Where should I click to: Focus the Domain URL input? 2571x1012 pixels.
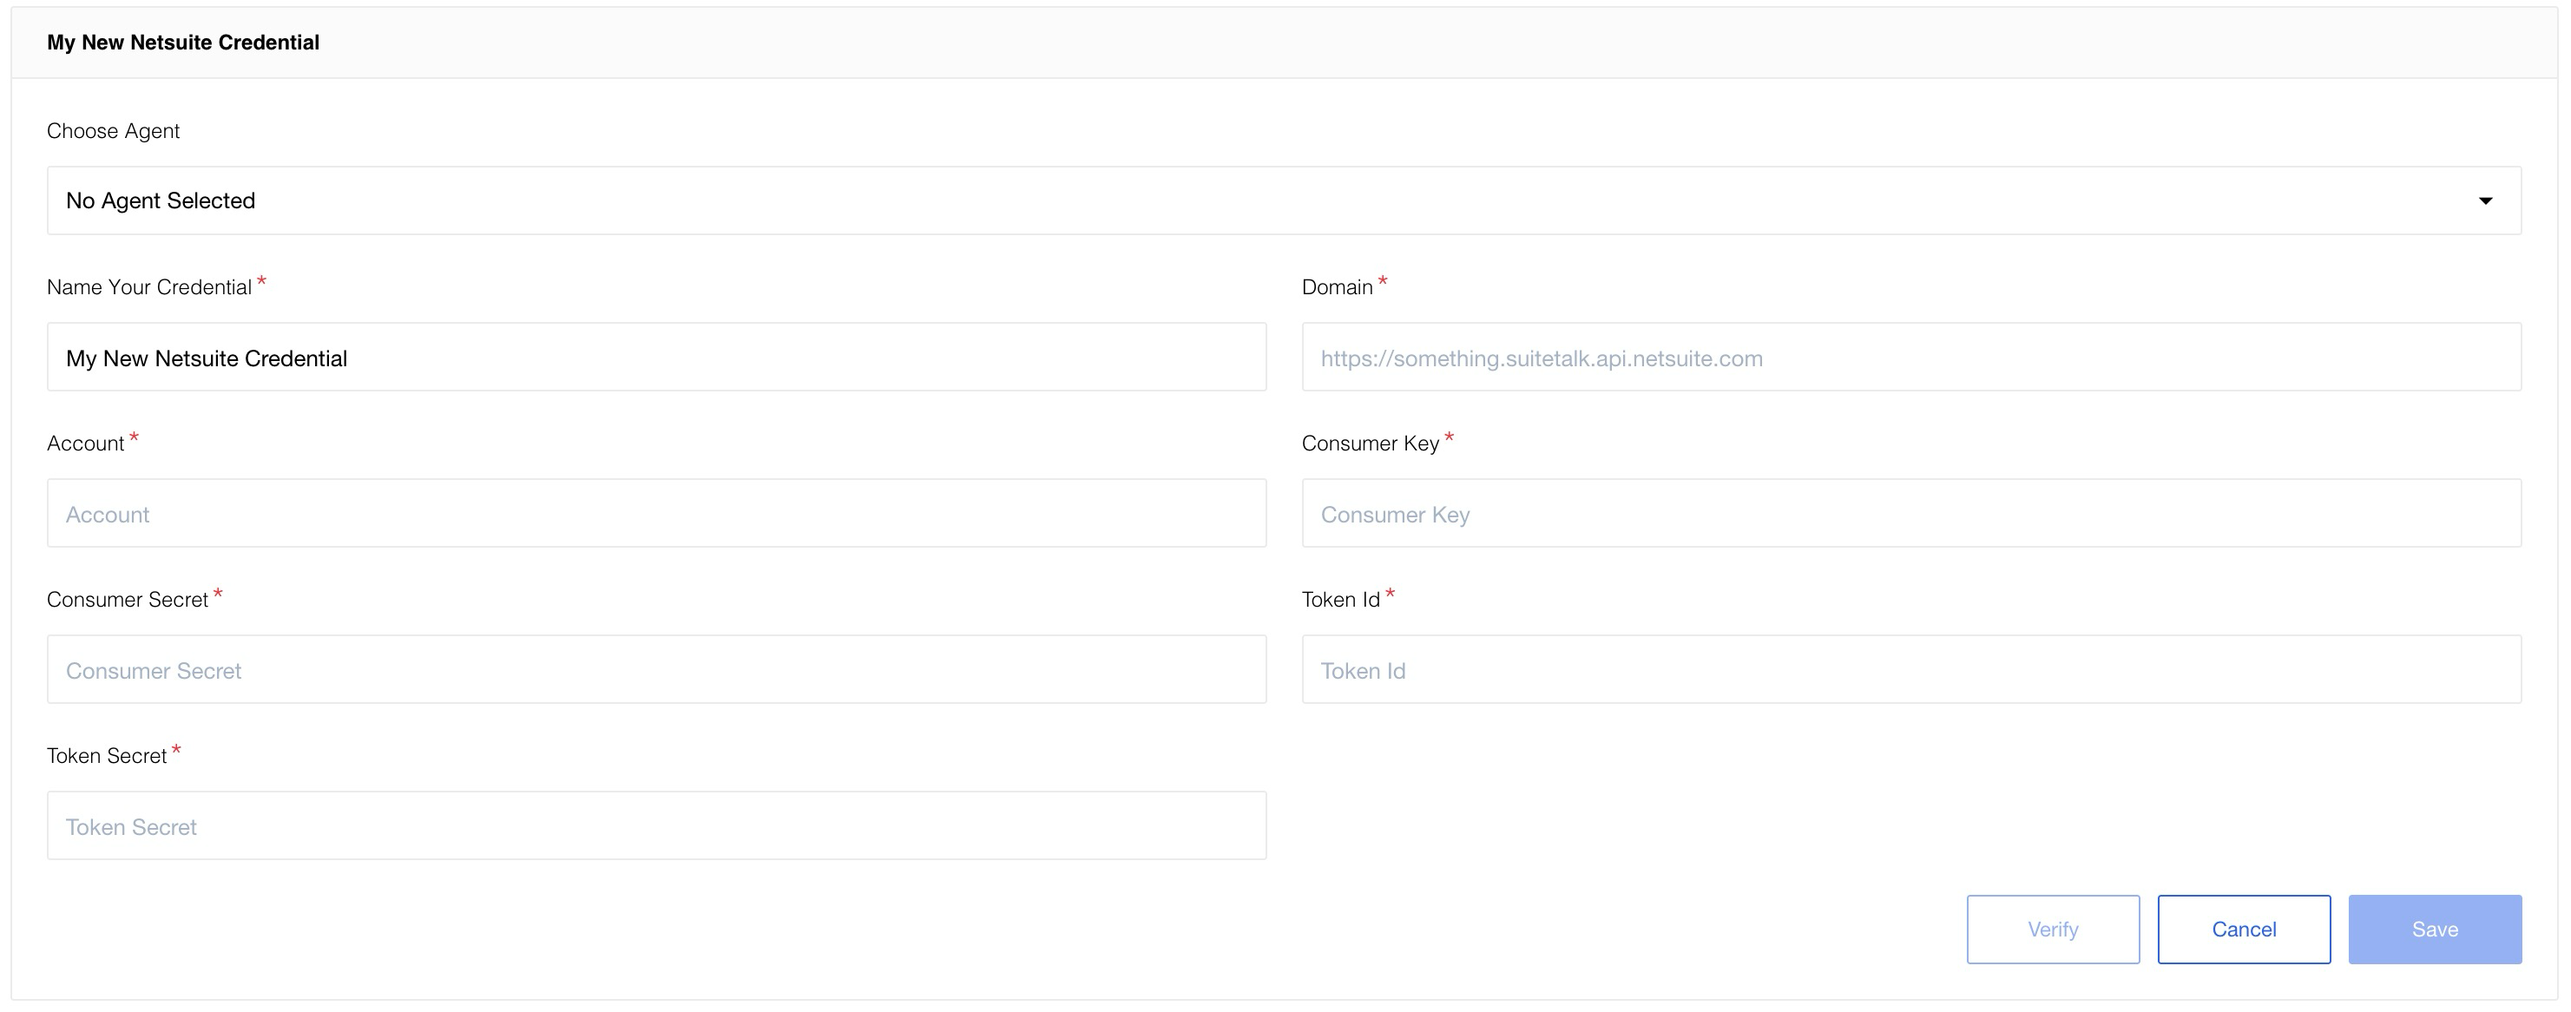1910,358
